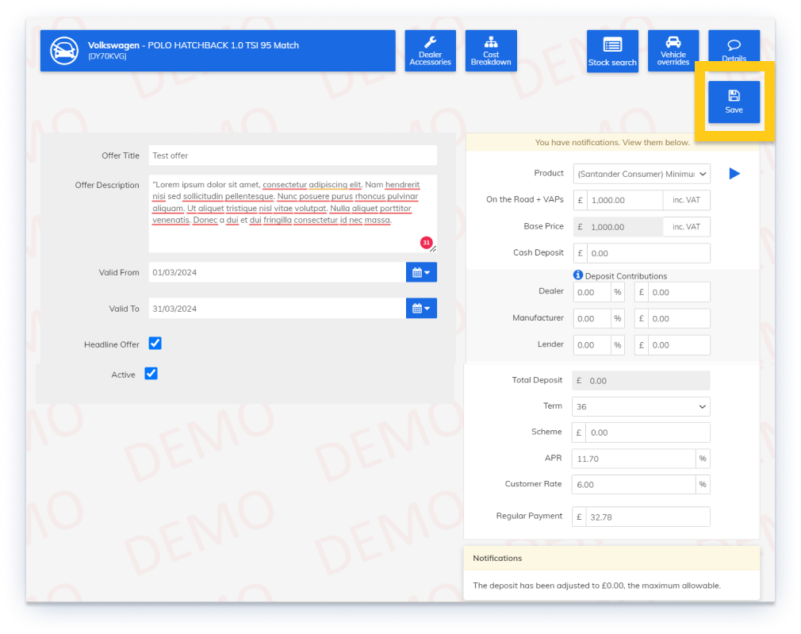Image resolution: width=801 pixels, height=634 pixels.
Task: Click the Volkswagen Polo vehicle header button
Action: (238, 51)
